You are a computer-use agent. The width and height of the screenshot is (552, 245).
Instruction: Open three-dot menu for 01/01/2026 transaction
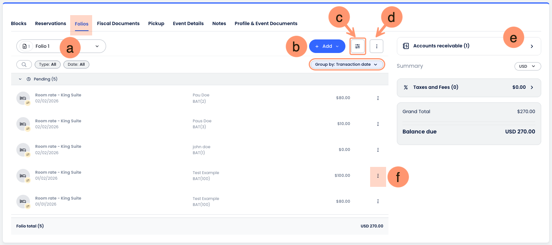[x=378, y=202]
